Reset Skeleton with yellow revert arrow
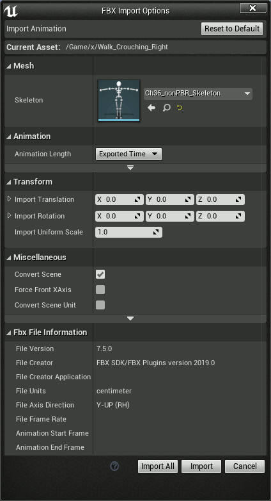This screenshot has width=271, height=501. pos(180,108)
